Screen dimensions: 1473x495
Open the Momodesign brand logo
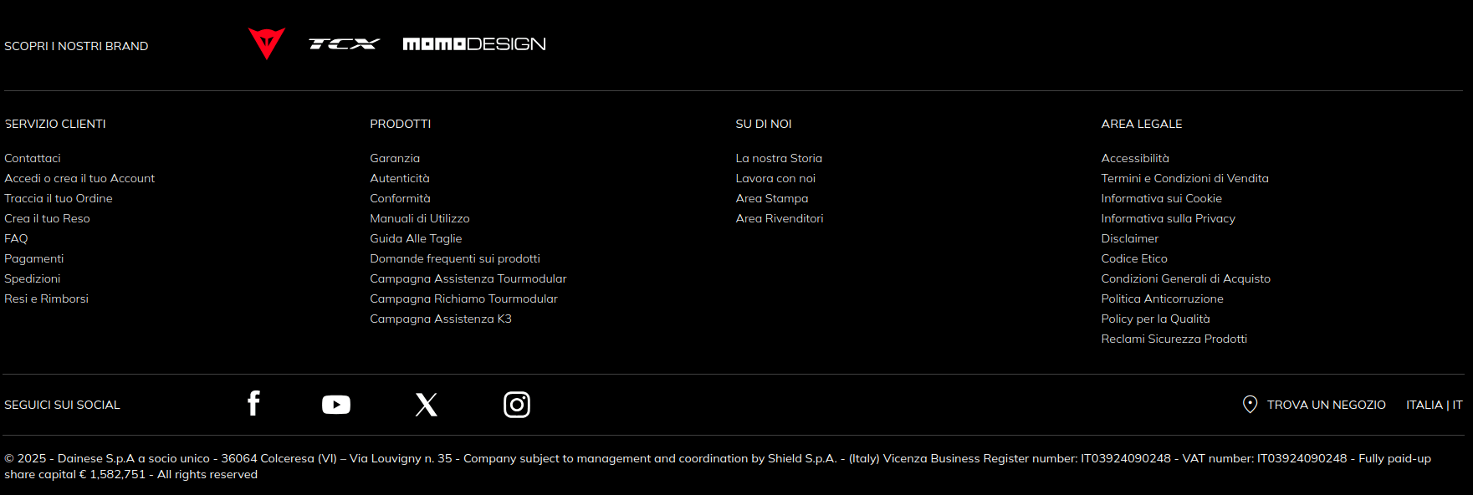coord(473,44)
